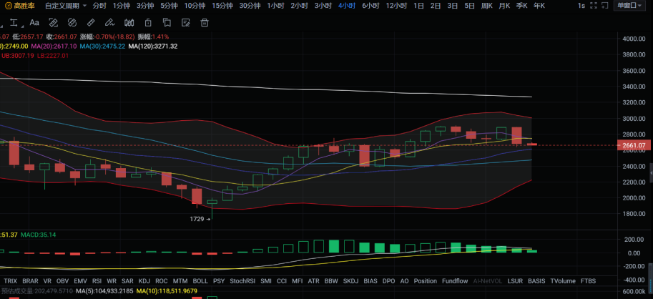The width and height of the screenshot is (653, 299).
Task: Switch to the 1小时 timeframe
Action: pyautogui.click(x=275, y=6)
